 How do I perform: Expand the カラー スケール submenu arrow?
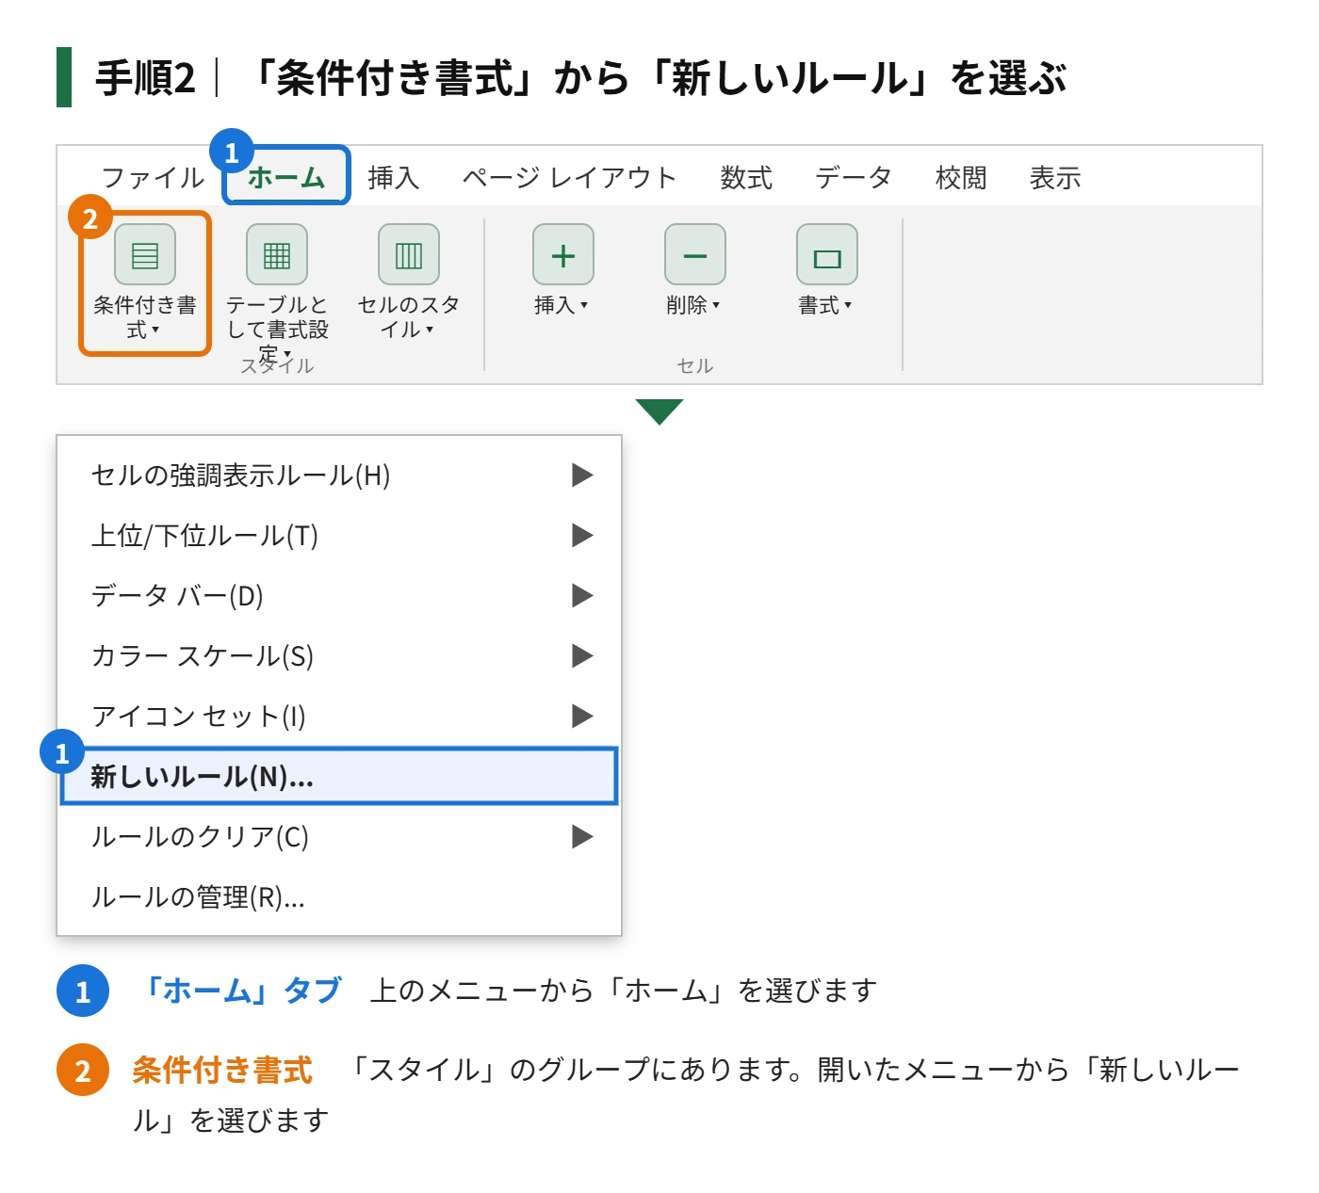coord(582,656)
